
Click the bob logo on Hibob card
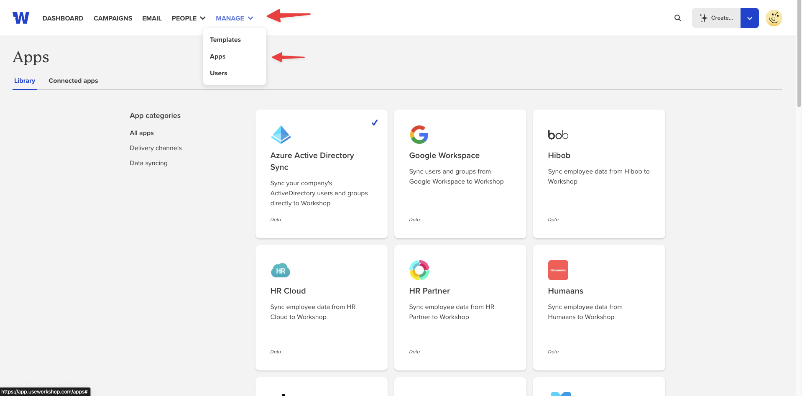[x=558, y=135]
